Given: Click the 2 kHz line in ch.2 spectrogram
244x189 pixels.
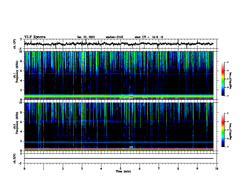Looking at the screenshot, I should tap(119, 142).
